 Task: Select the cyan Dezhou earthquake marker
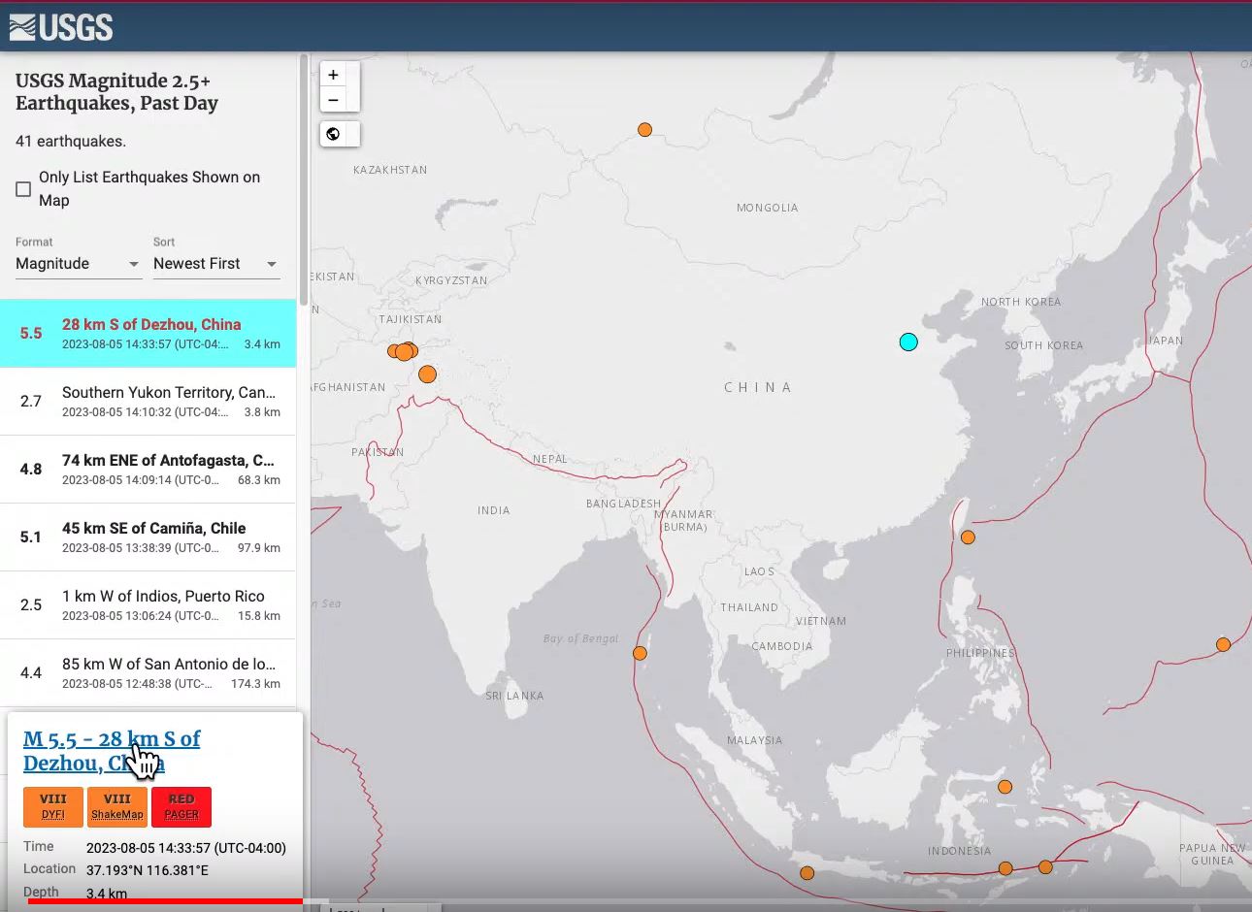pyautogui.click(x=908, y=342)
